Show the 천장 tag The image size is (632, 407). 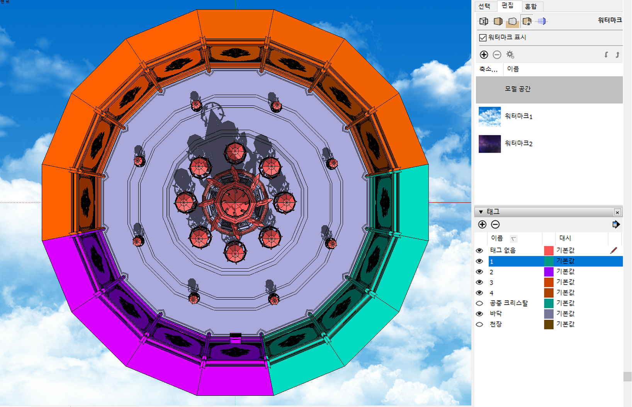point(479,324)
